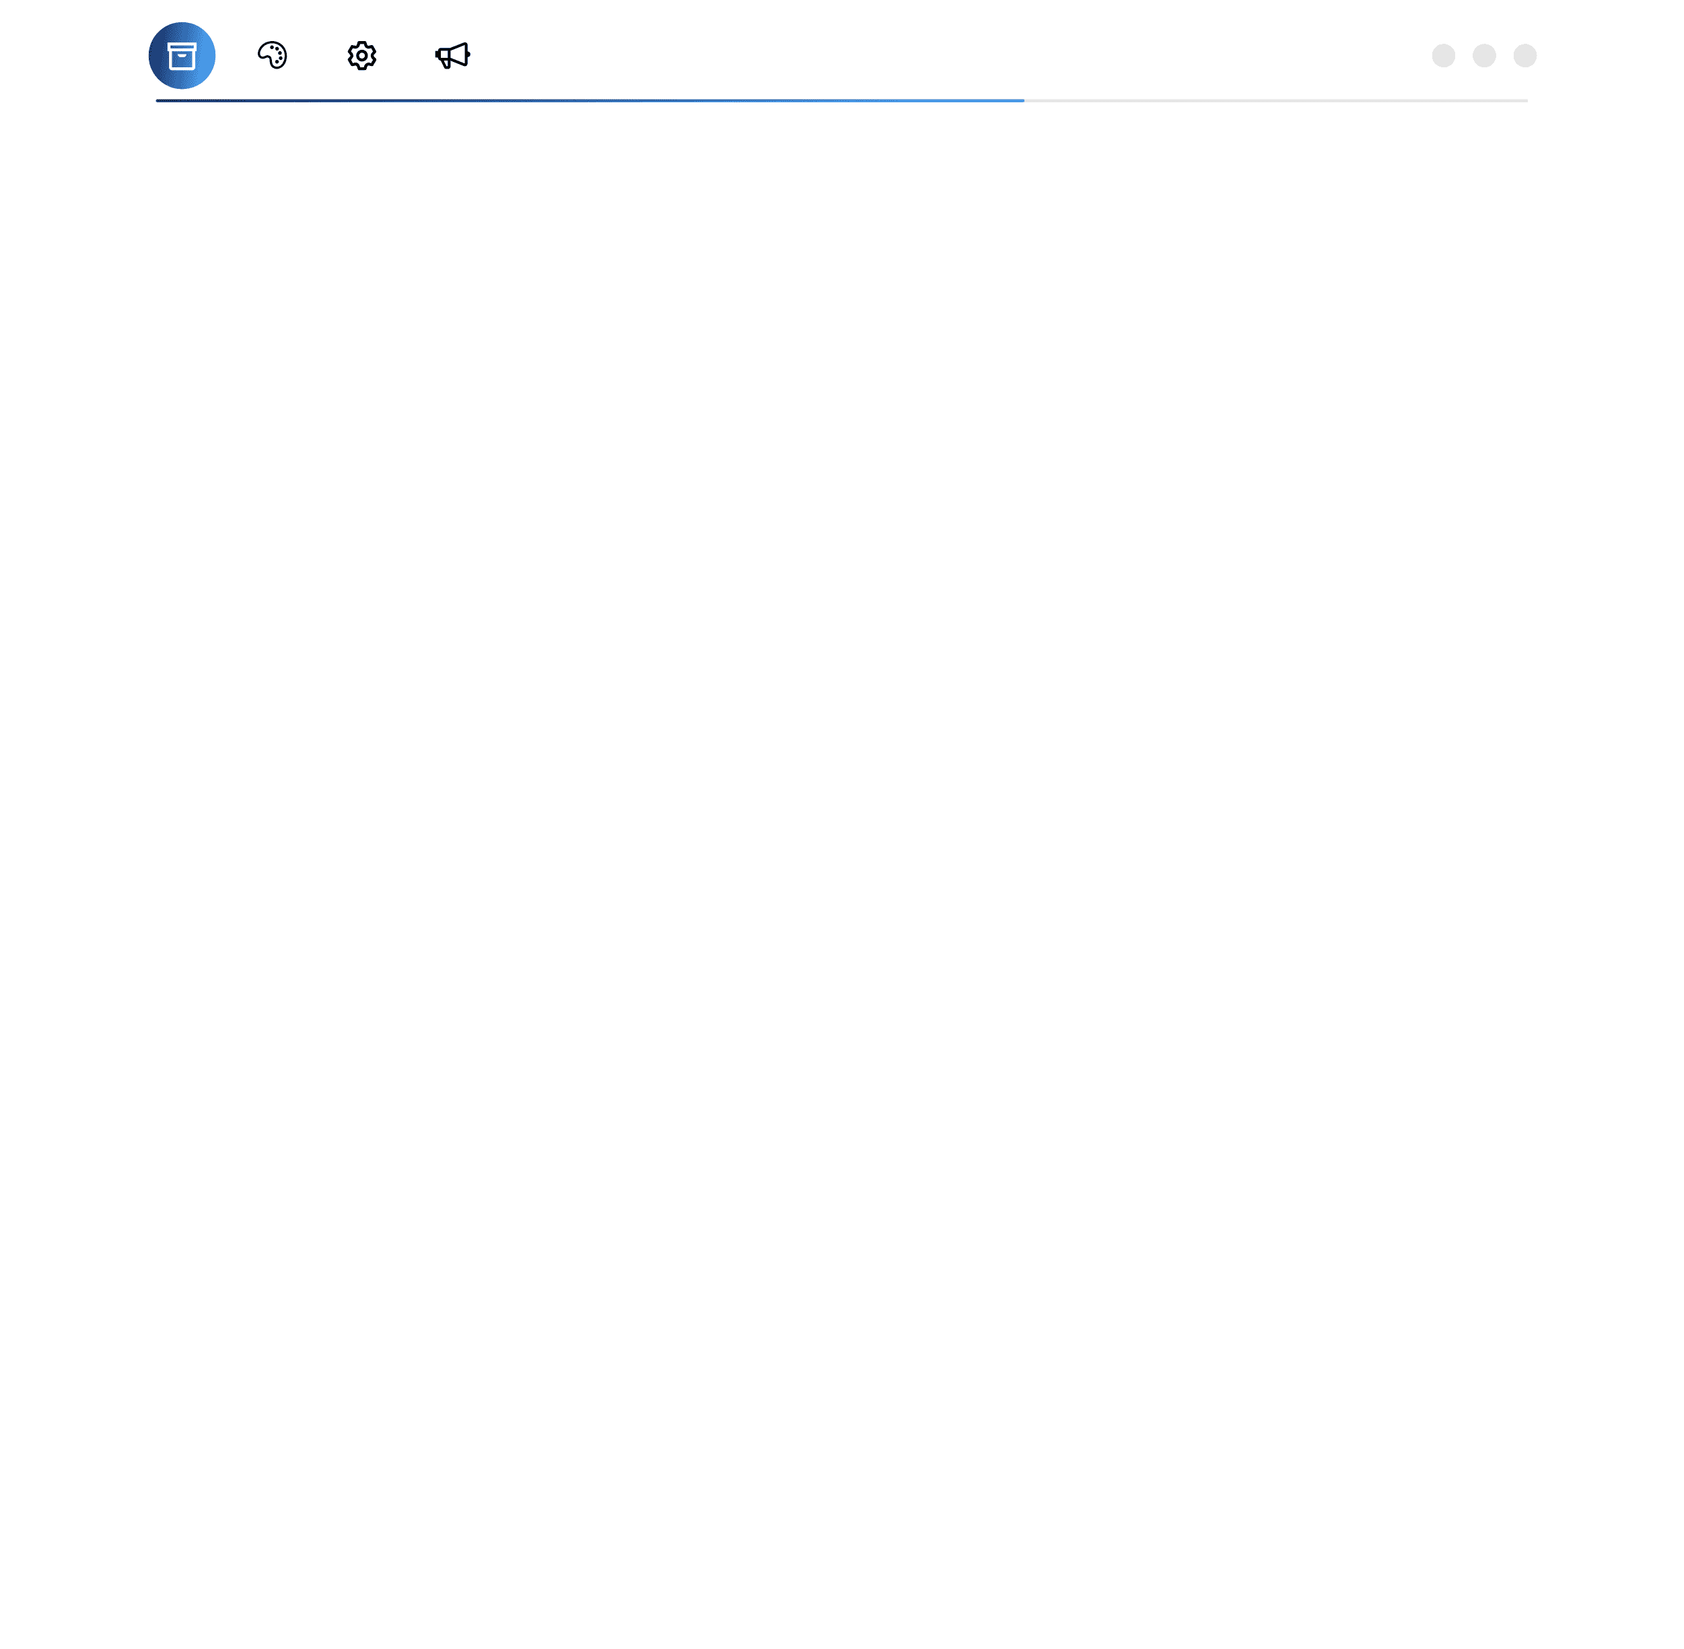This screenshot has width=1684, height=1649.
Task: Open the rightmost gray circle menu
Action: point(1527,57)
